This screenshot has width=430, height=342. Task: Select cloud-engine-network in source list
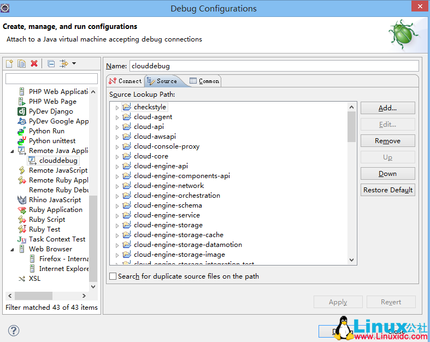click(x=169, y=186)
